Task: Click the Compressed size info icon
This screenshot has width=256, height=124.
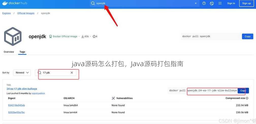Action: [x=247, y=98]
